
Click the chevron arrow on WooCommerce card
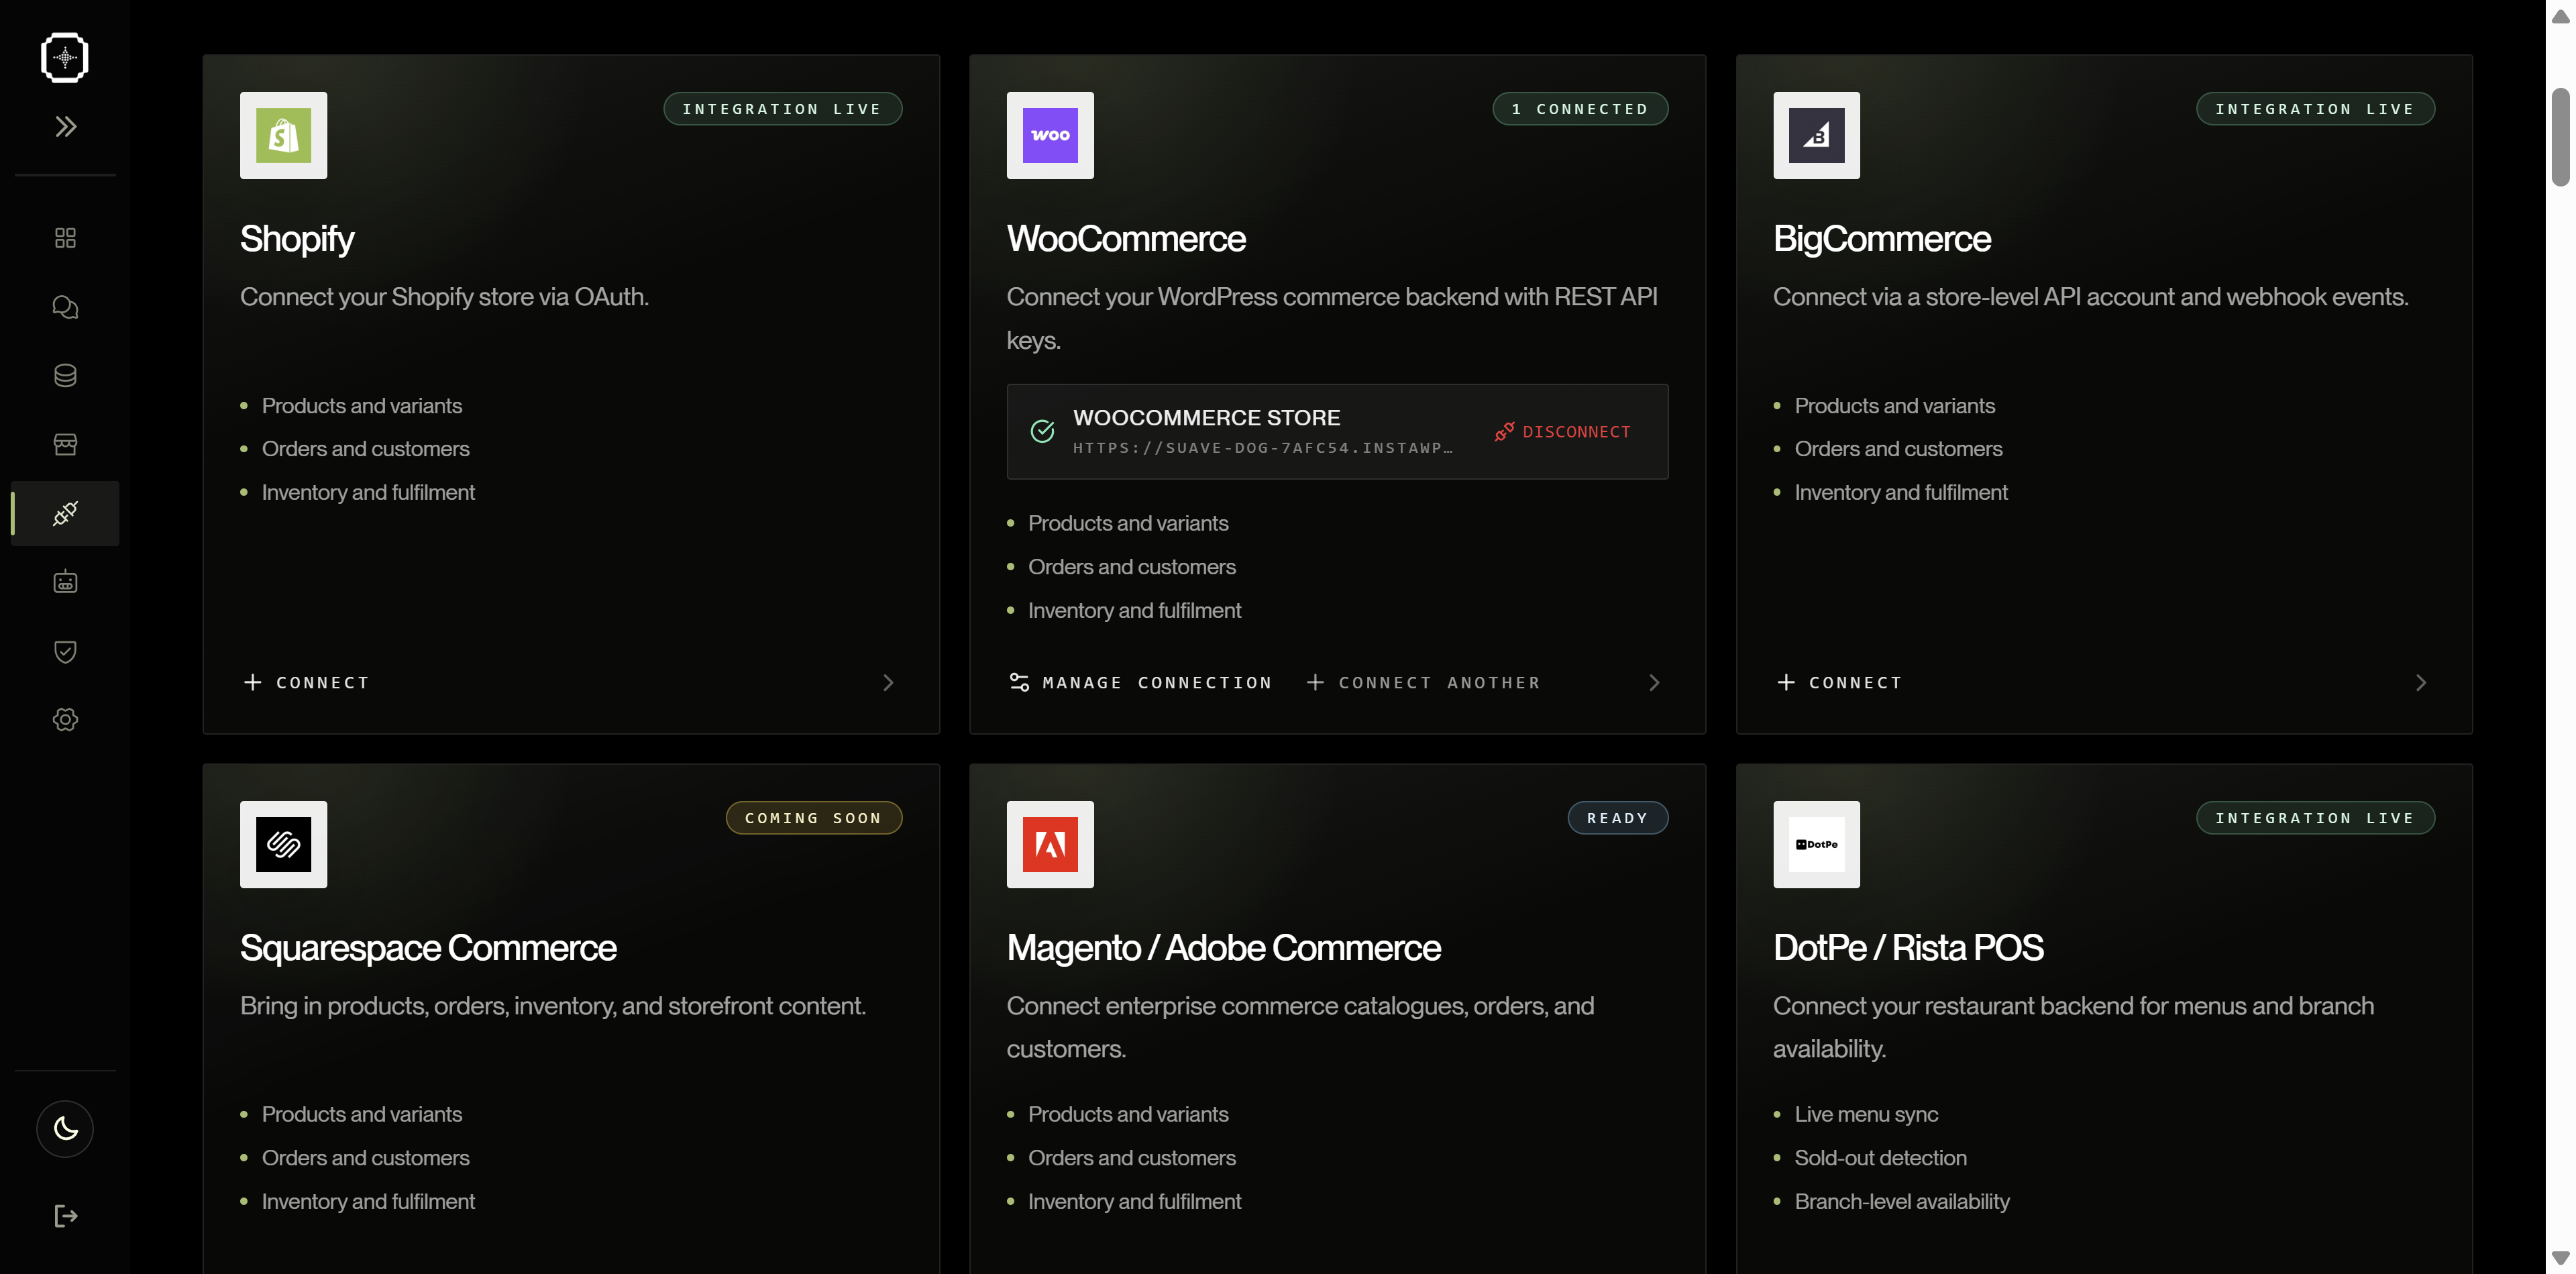click(x=1654, y=682)
